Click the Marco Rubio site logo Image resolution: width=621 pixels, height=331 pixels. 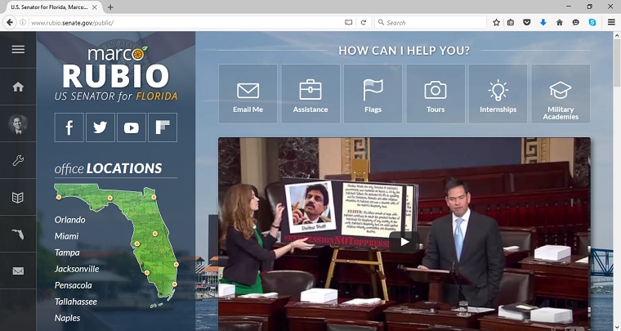(116, 74)
